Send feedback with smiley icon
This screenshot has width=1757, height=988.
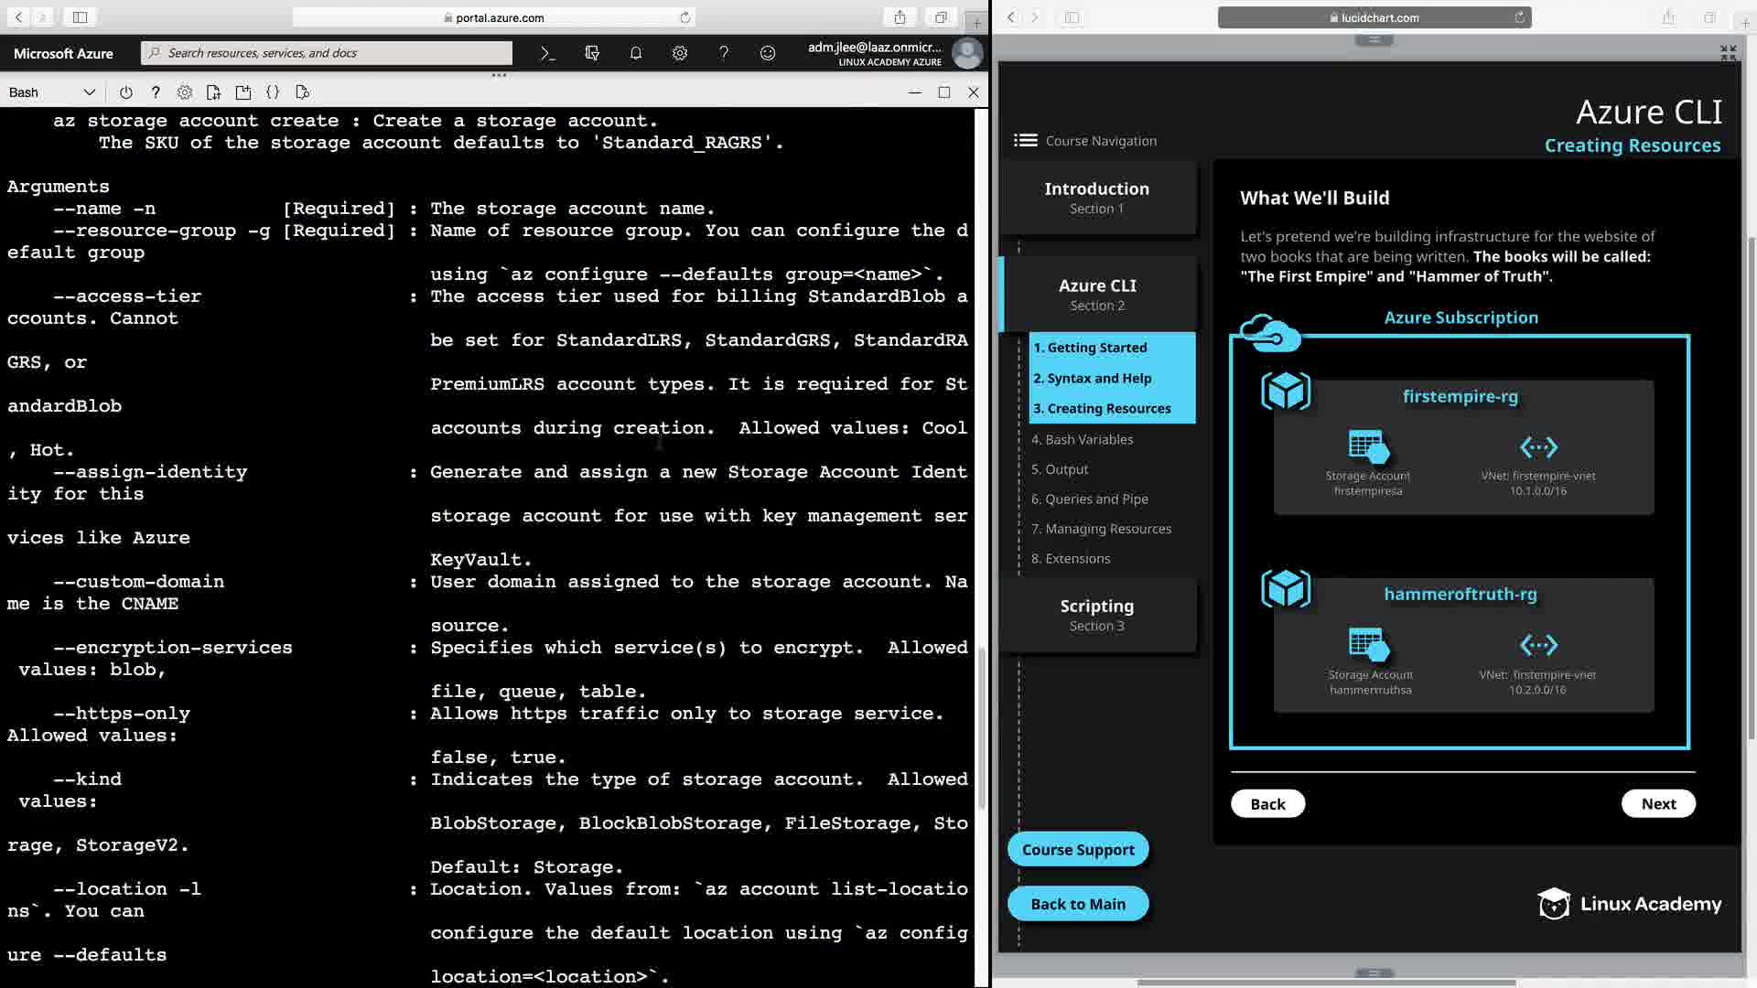click(768, 53)
